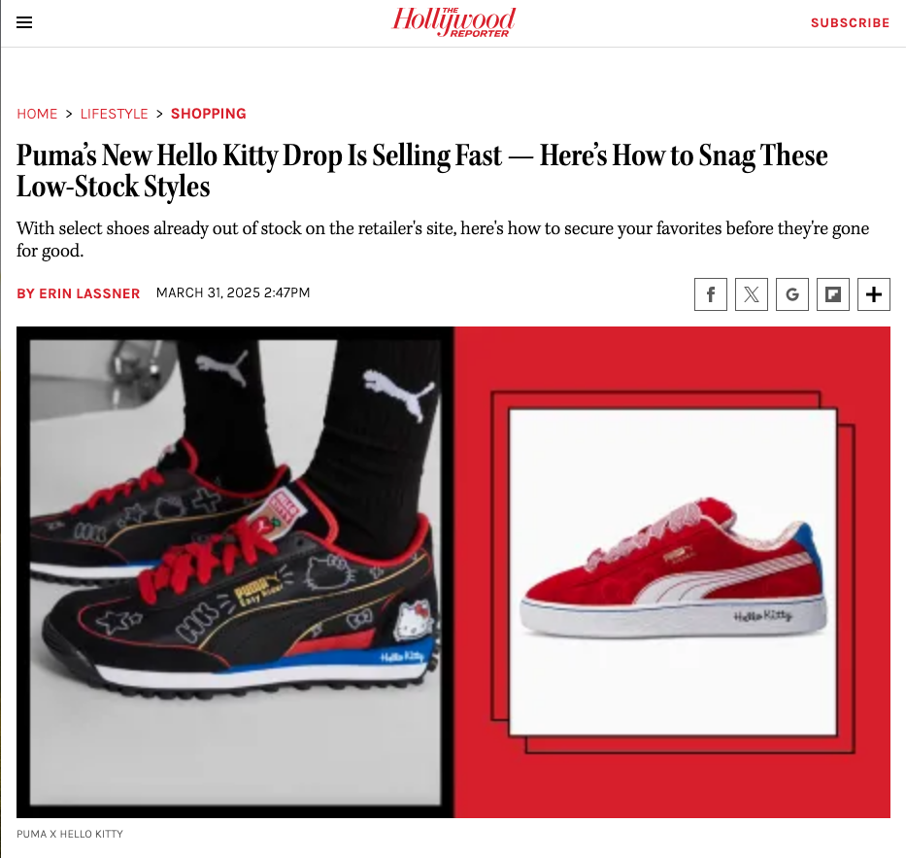
Task: Click the PUMA X HELLO KITTY caption
Action: pyautogui.click(x=70, y=834)
